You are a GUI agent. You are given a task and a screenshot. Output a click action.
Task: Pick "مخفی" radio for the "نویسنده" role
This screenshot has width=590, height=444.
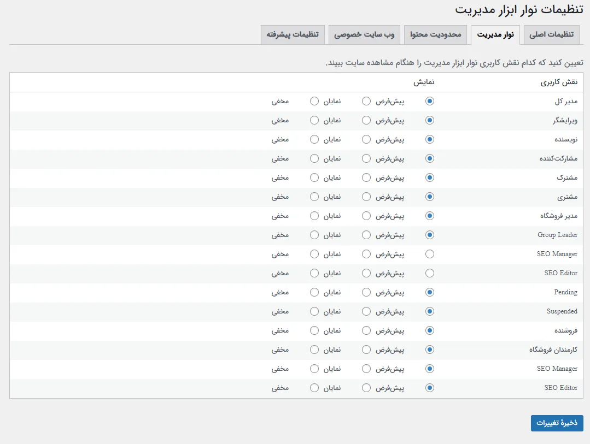tap(314, 139)
